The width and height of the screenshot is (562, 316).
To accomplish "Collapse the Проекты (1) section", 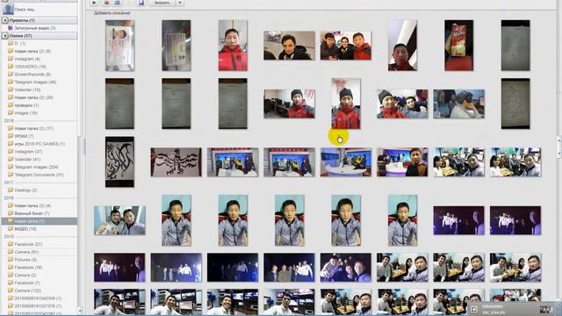I will point(5,20).
